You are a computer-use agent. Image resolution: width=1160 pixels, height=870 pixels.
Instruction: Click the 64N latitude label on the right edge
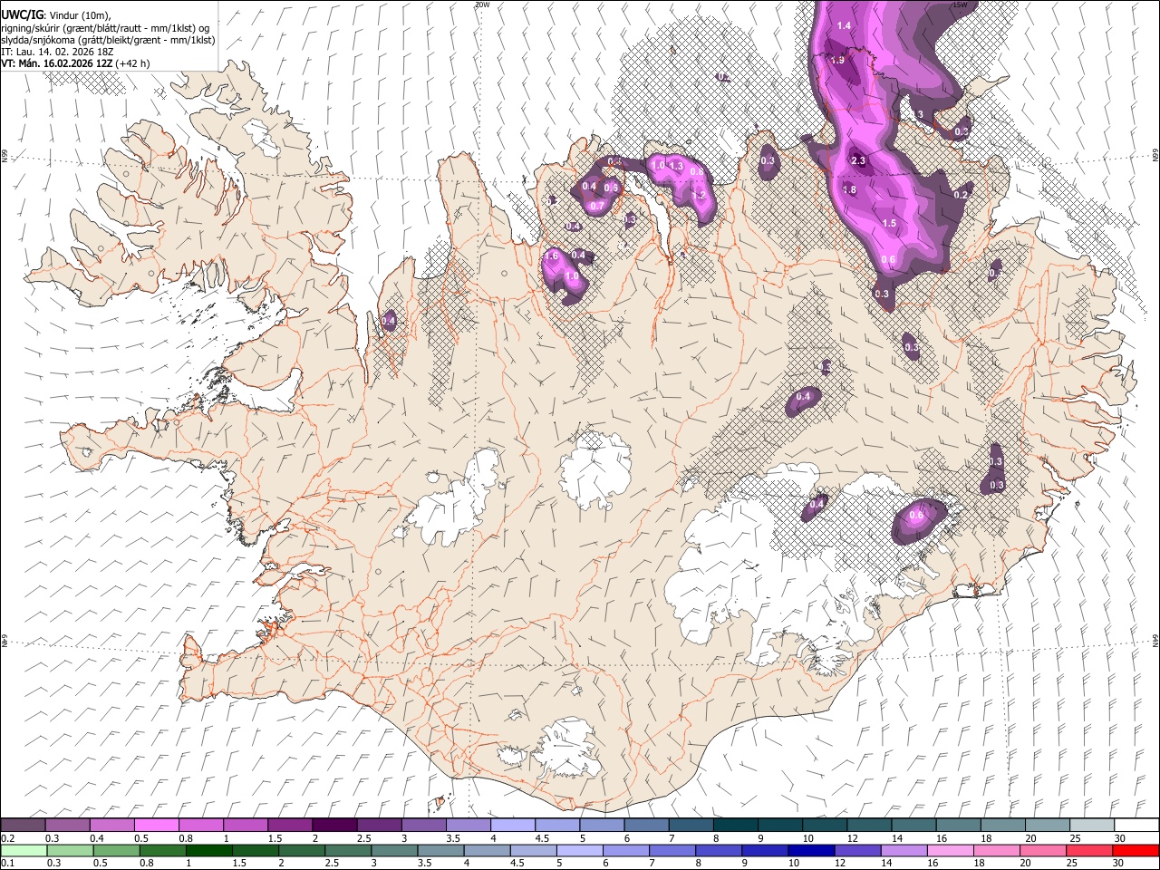point(1155,640)
